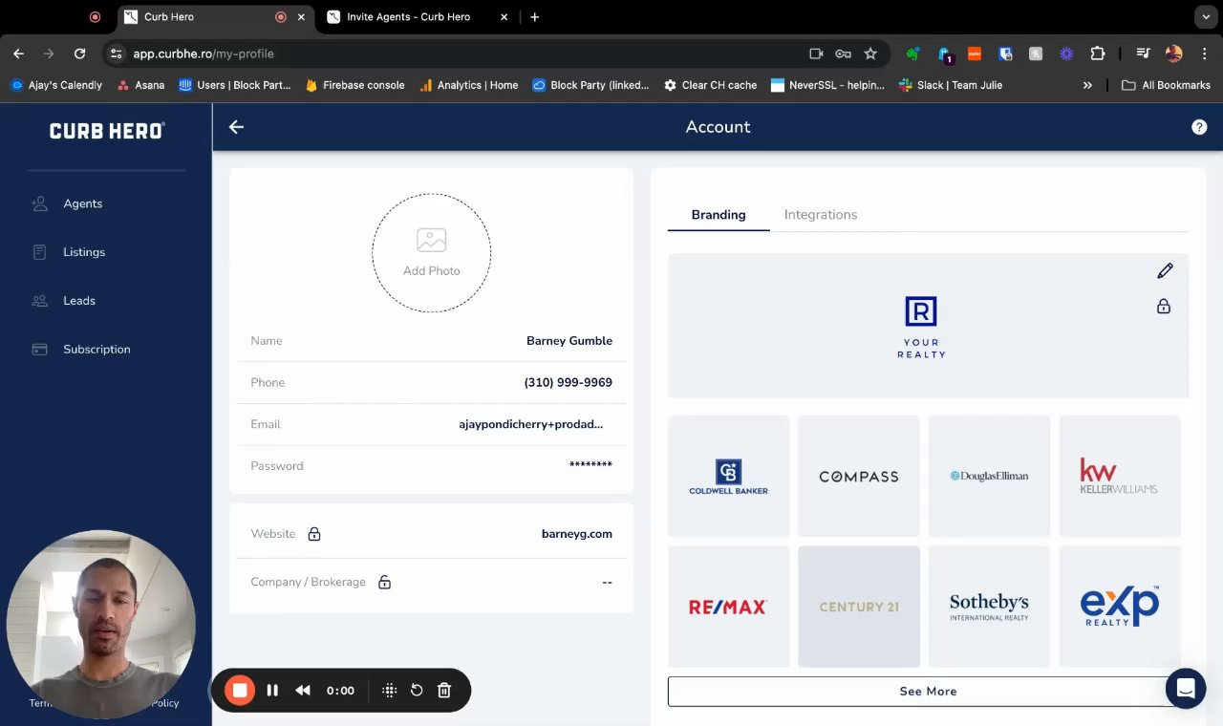Click the browser address bar URL
The height and width of the screenshot is (726, 1223).
click(204, 54)
